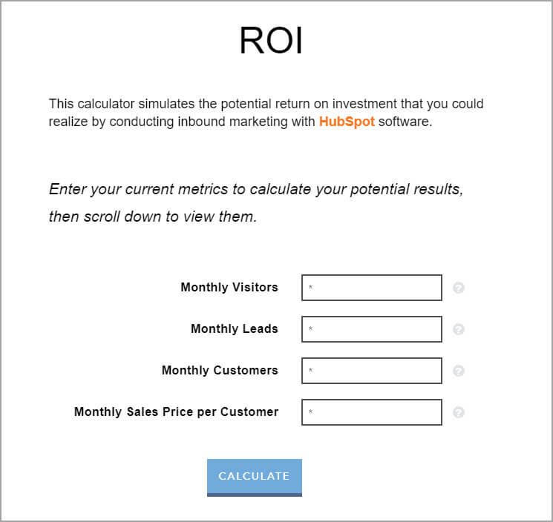Image resolution: width=553 pixels, height=522 pixels.
Task: Click the Monthly Visitors label
Action: coord(229,288)
